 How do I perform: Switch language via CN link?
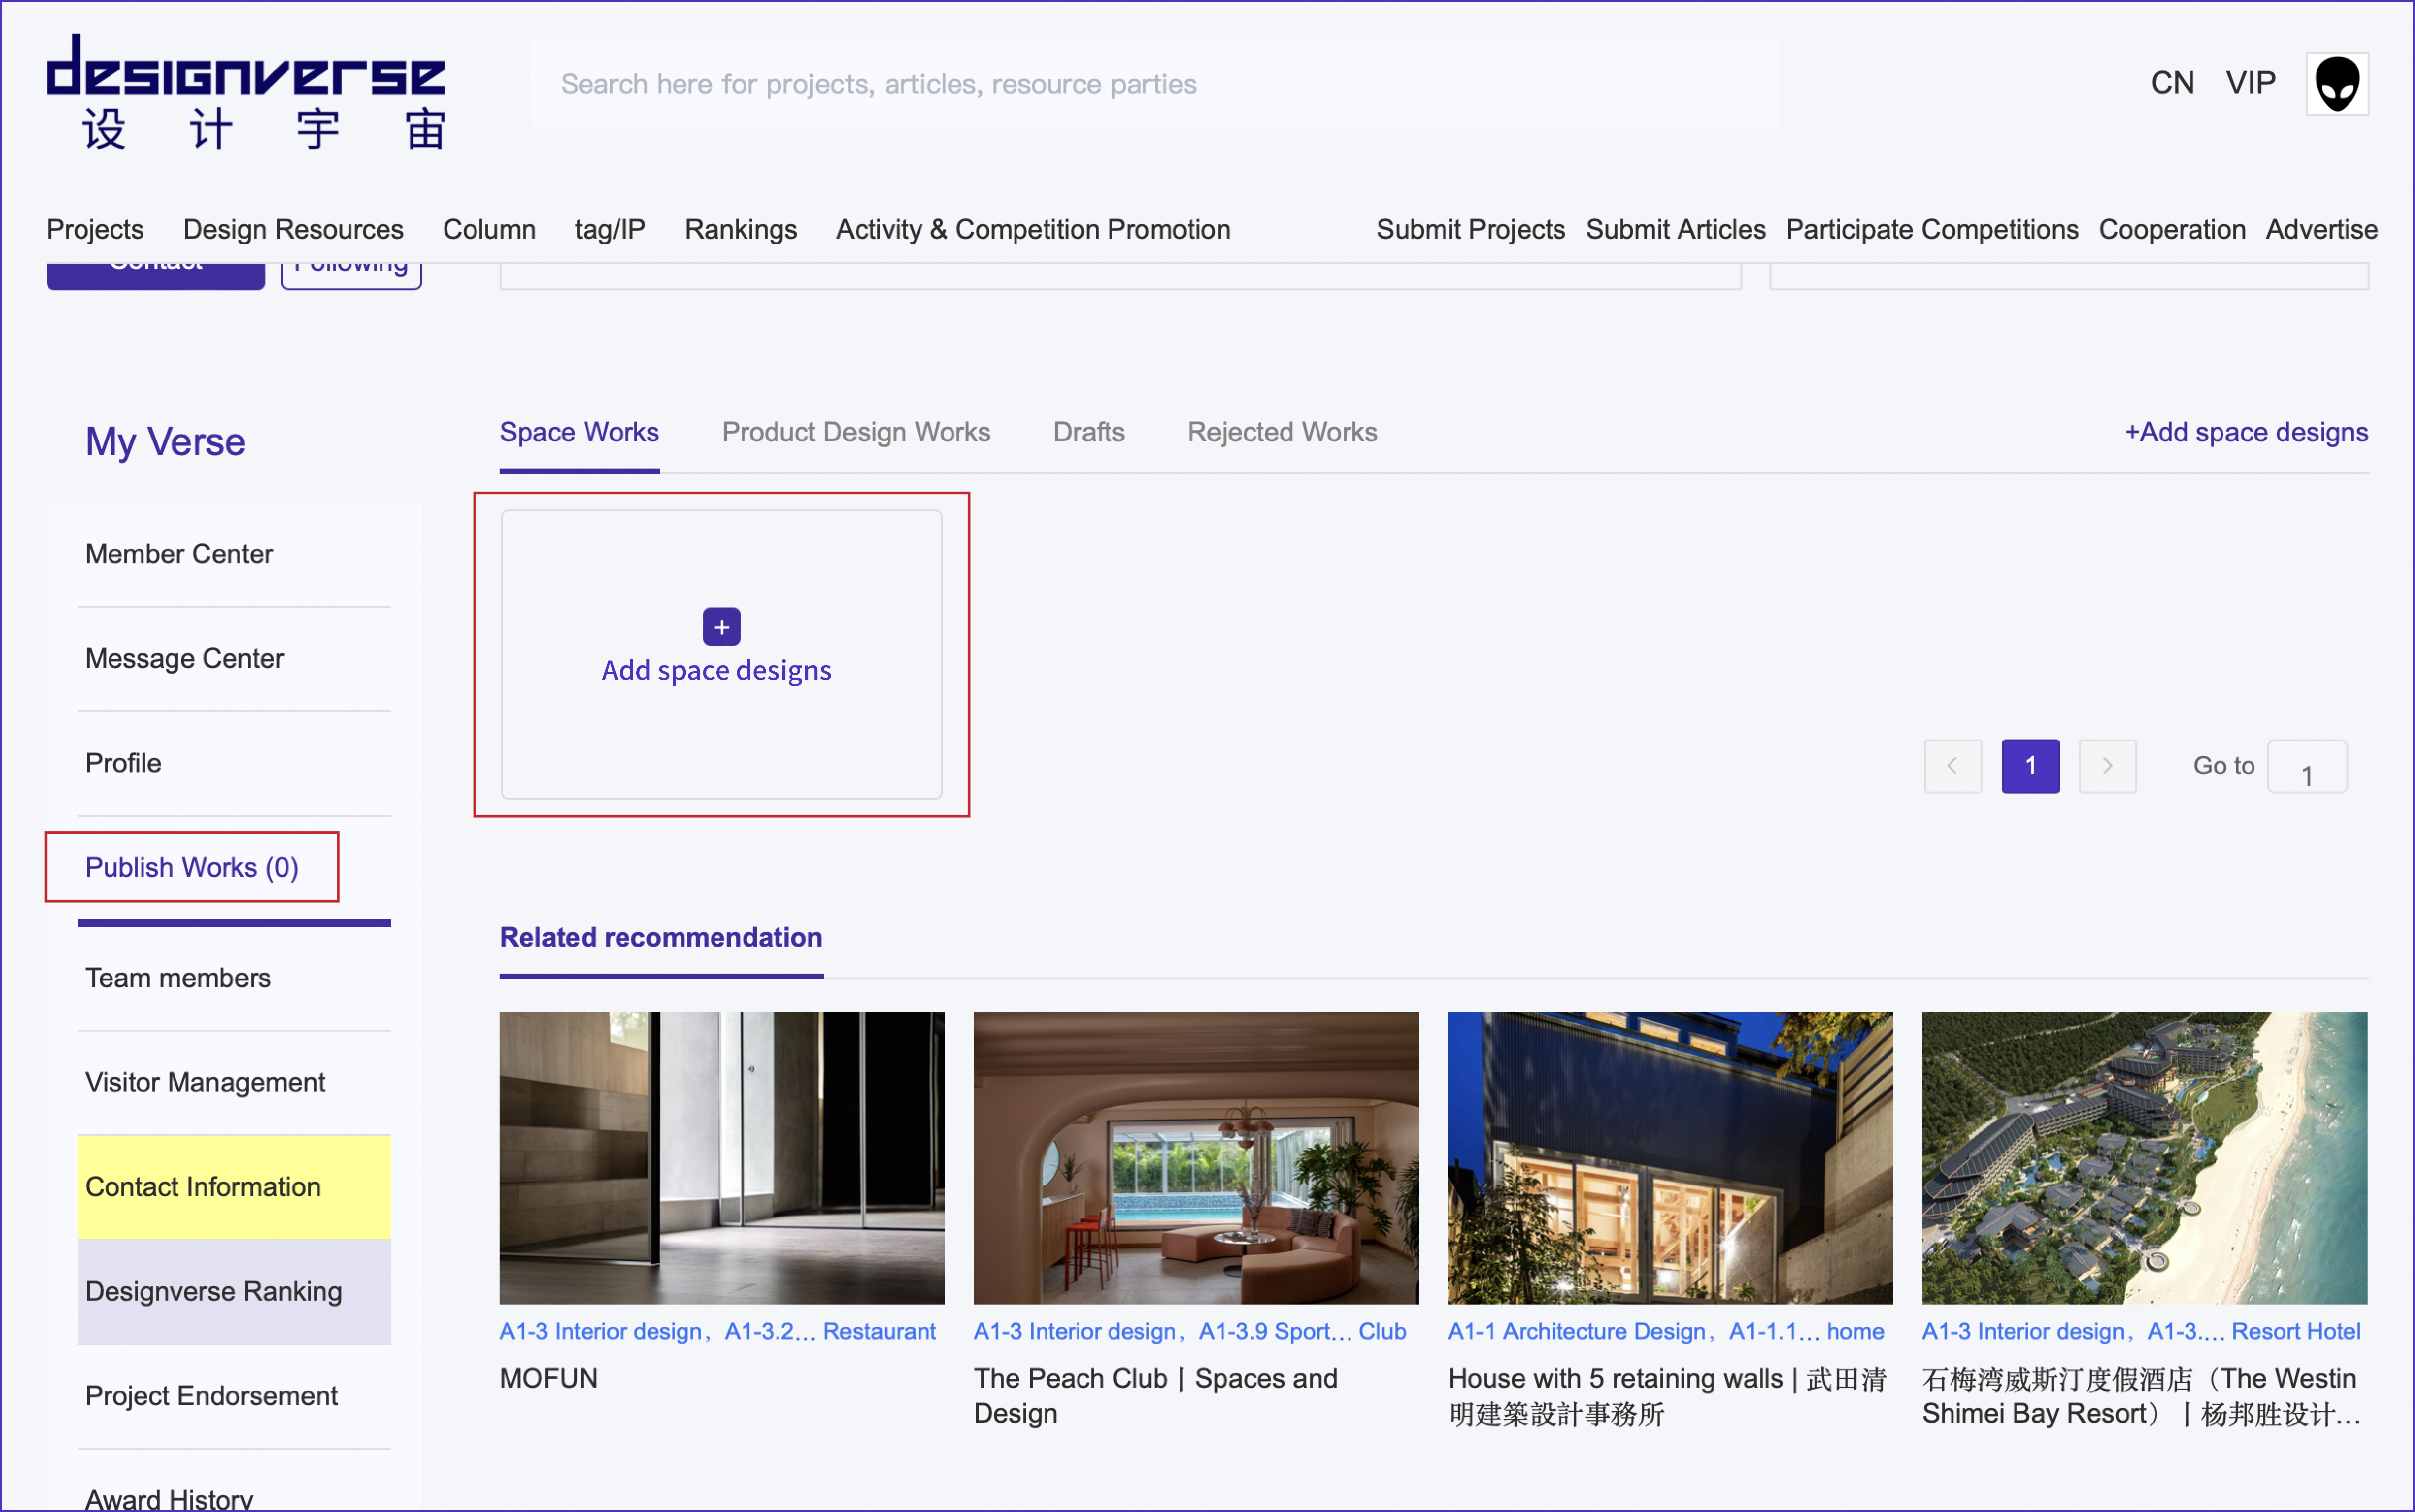pyautogui.click(x=2172, y=83)
